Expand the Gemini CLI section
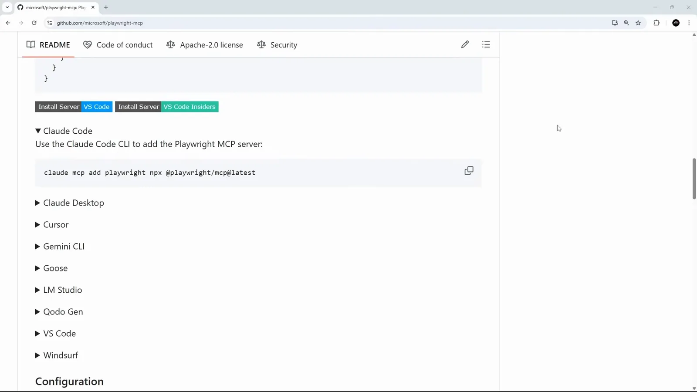This screenshot has width=697, height=392. coord(60,247)
